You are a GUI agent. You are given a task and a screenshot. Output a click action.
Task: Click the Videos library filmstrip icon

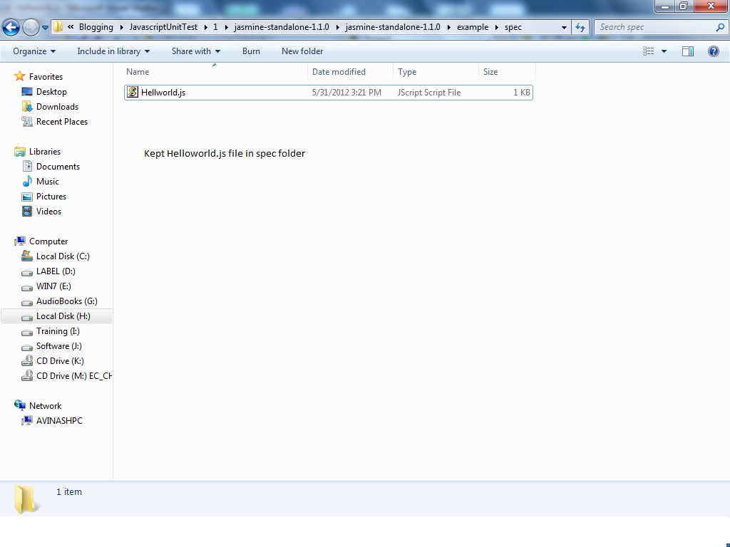[28, 211]
